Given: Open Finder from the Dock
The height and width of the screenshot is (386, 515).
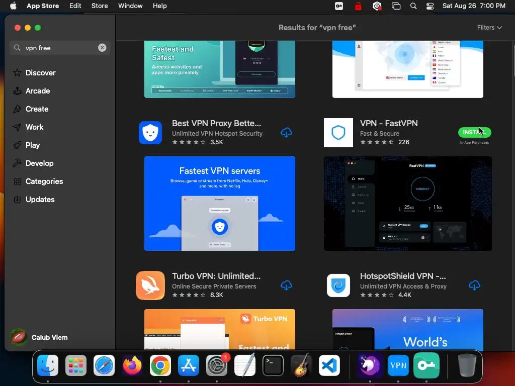Looking at the screenshot, I should tap(48, 365).
